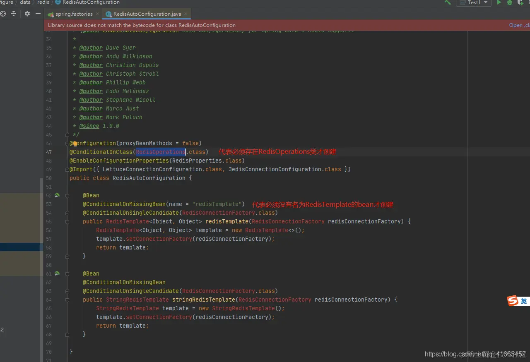Click the redisTemplate method name on line 55

pos(227,221)
